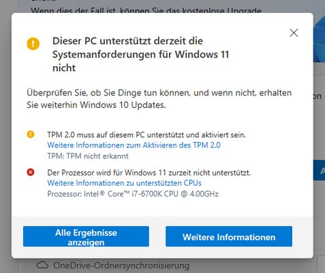This screenshot has height=273, width=325.
Task: Click the Überprüfen Sie description paragraph
Action: tap(159, 99)
